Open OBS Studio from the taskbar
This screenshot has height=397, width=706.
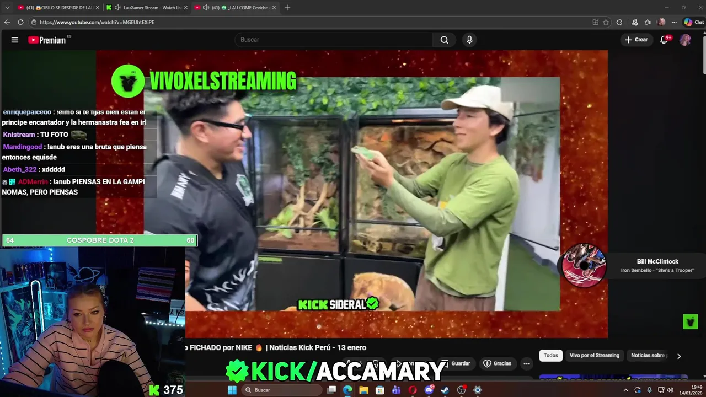[x=462, y=390]
